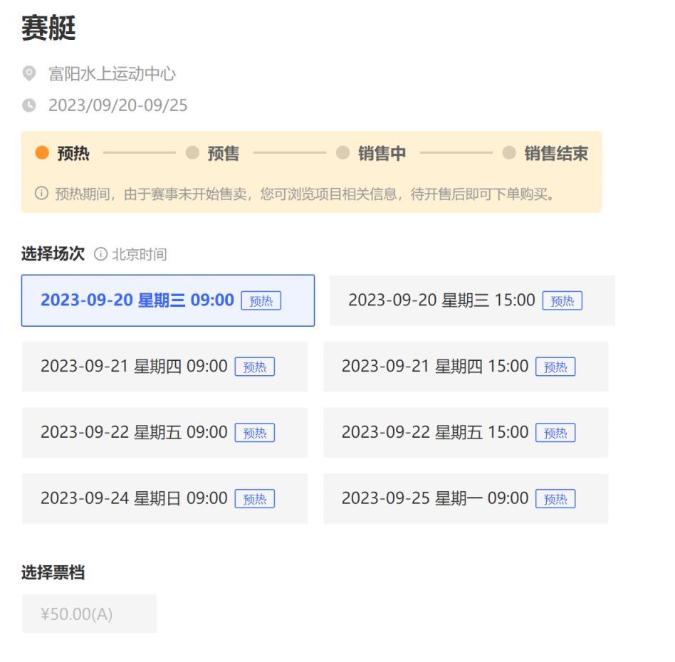Select session 2023-09-22 星期五 09:00
This screenshot has width=675, height=662.
tap(164, 433)
